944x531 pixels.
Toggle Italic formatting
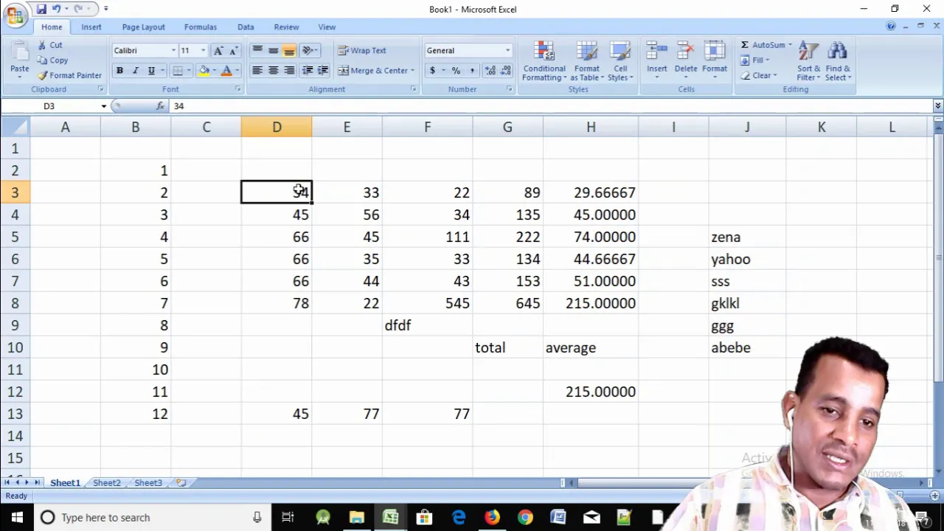tap(136, 71)
